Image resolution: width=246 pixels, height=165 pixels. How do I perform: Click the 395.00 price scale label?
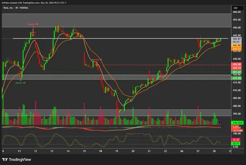237,114
